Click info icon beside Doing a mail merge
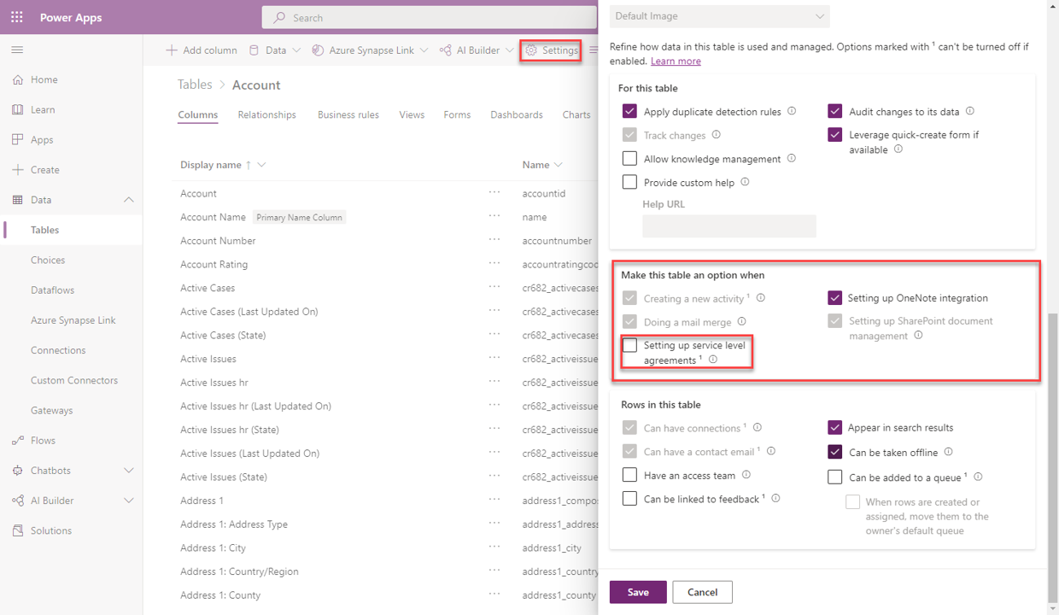 [x=741, y=321]
